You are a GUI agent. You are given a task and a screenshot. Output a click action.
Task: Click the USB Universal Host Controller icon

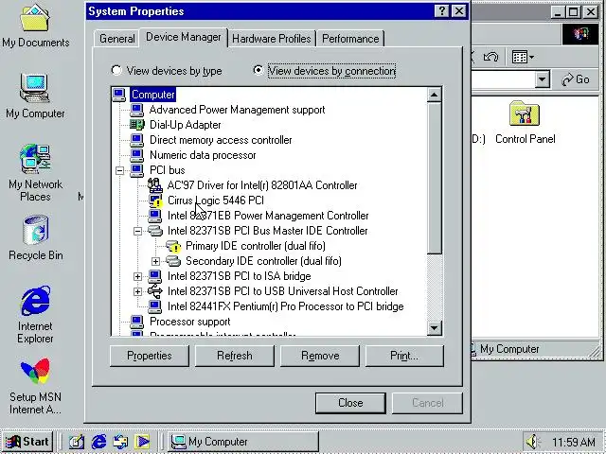click(x=155, y=291)
